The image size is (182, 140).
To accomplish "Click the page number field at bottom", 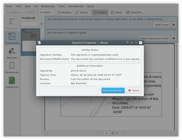I will (x=106, y=133).
